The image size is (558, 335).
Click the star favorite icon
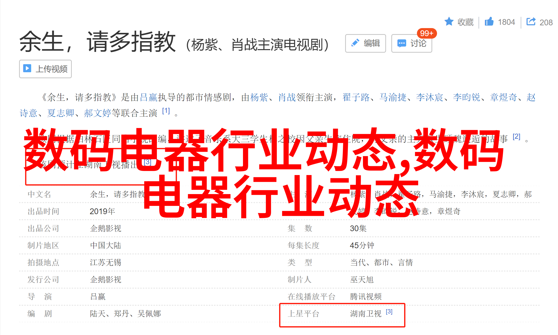(449, 22)
